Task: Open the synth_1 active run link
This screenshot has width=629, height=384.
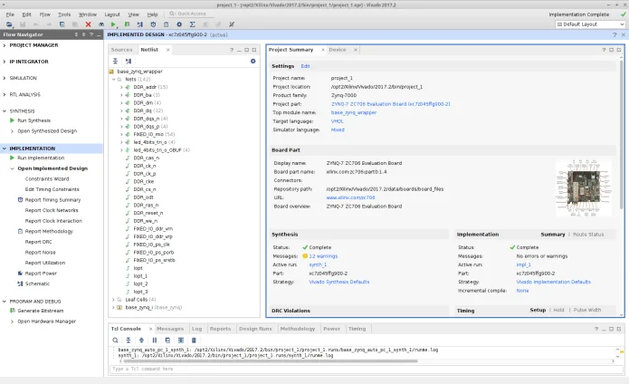Action: coord(318,264)
